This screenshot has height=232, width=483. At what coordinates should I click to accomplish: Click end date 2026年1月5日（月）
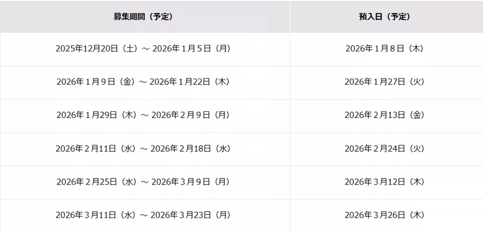191,49
